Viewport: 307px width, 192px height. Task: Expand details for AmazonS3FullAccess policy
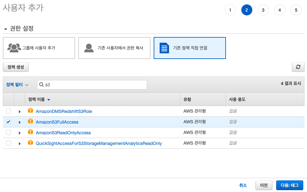click(x=19, y=122)
